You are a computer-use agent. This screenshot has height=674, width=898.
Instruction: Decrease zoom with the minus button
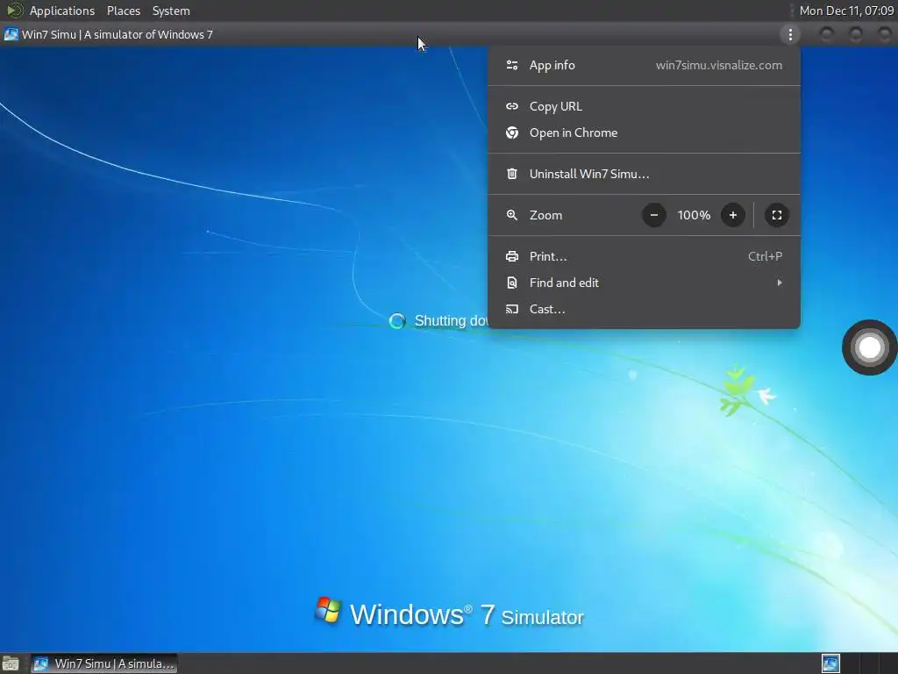pos(654,215)
